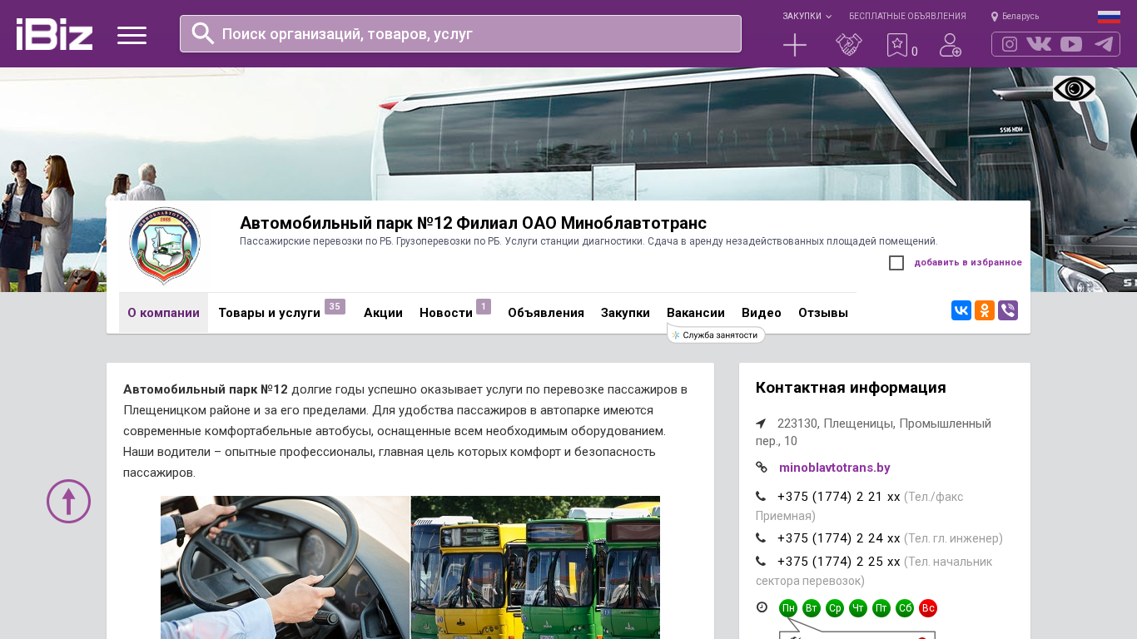The image size is (1137, 639).
Task: Select the Ср weekday circle
Action: [835, 608]
